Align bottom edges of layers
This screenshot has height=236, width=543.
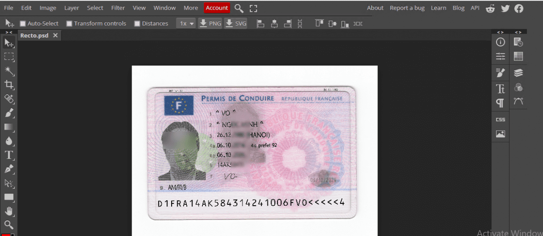[x=345, y=23]
